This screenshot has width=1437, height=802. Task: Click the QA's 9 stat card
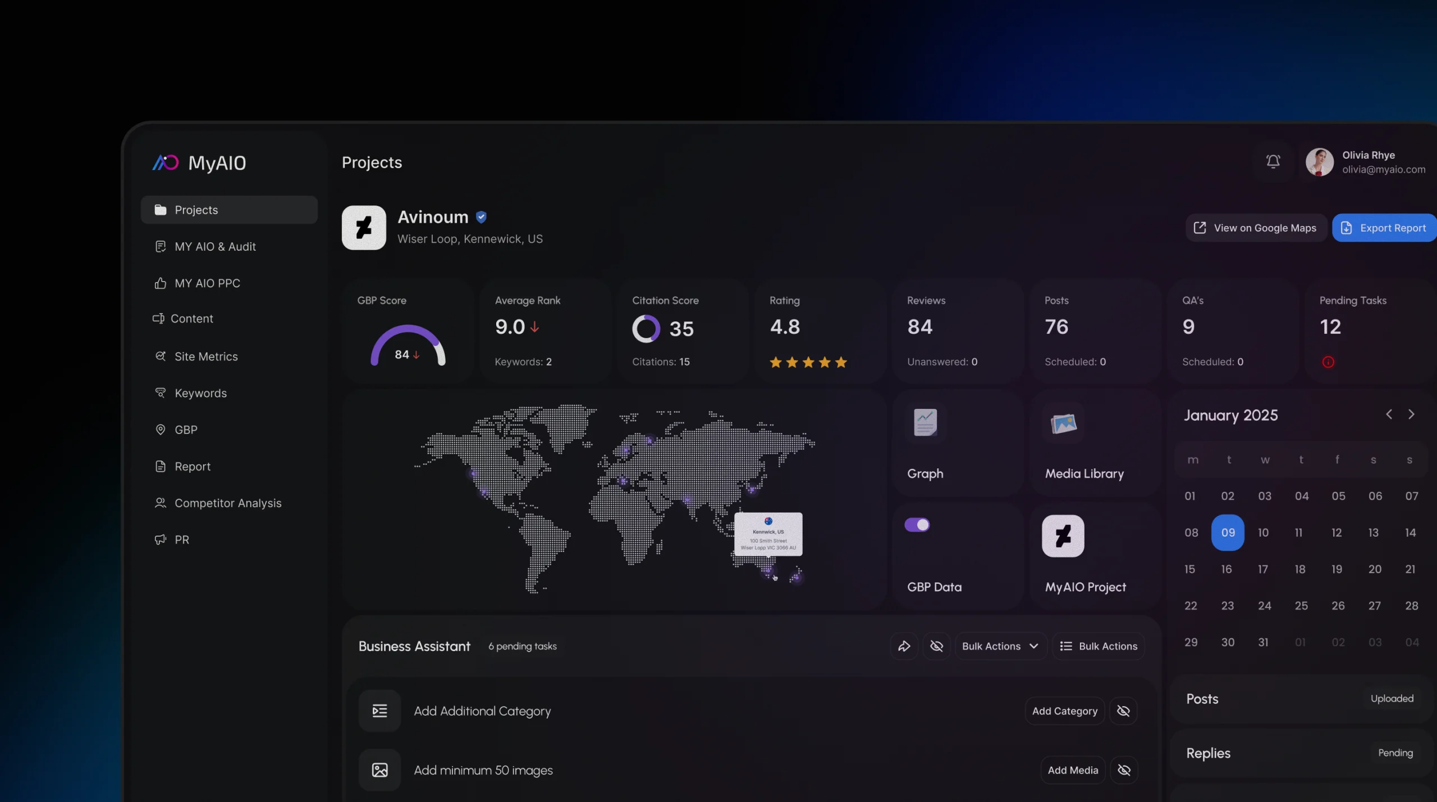pyautogui.click(x=1233, y=331)
